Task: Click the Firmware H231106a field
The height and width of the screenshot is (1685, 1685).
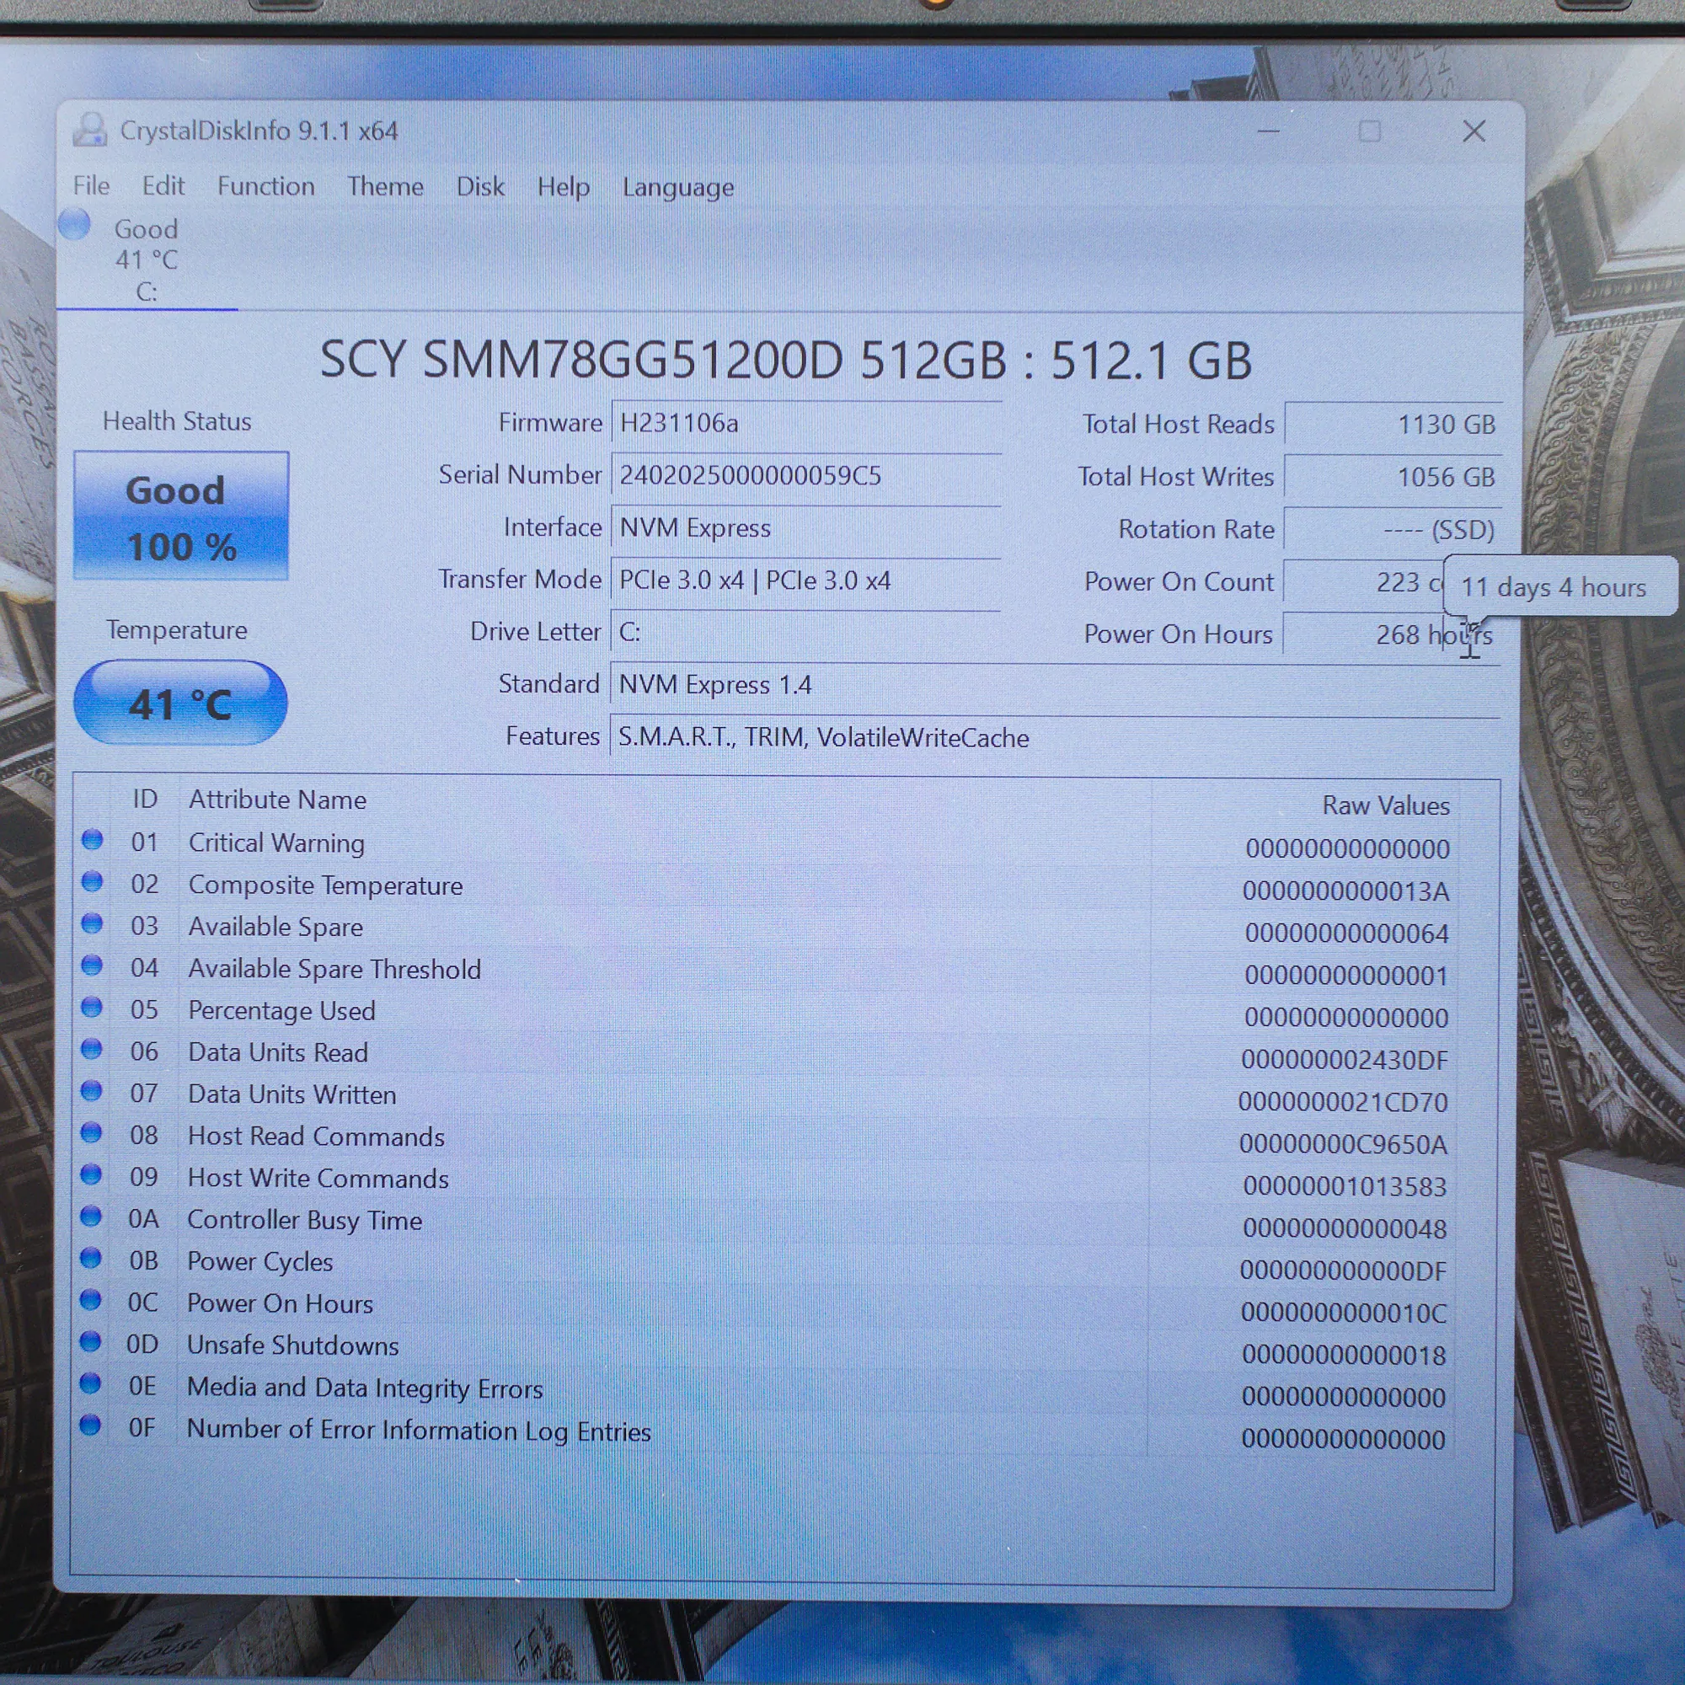Action: (x=804, y=424)
